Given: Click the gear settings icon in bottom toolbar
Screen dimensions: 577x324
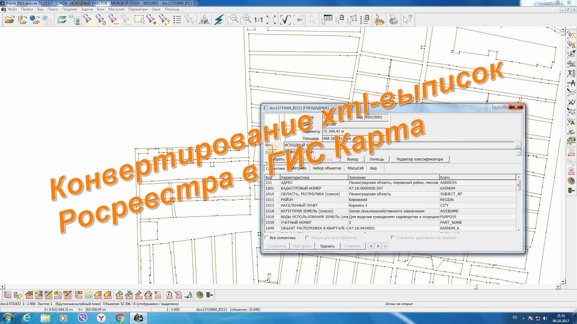Looking at the screenshot, I should click(x=200, y=295).
